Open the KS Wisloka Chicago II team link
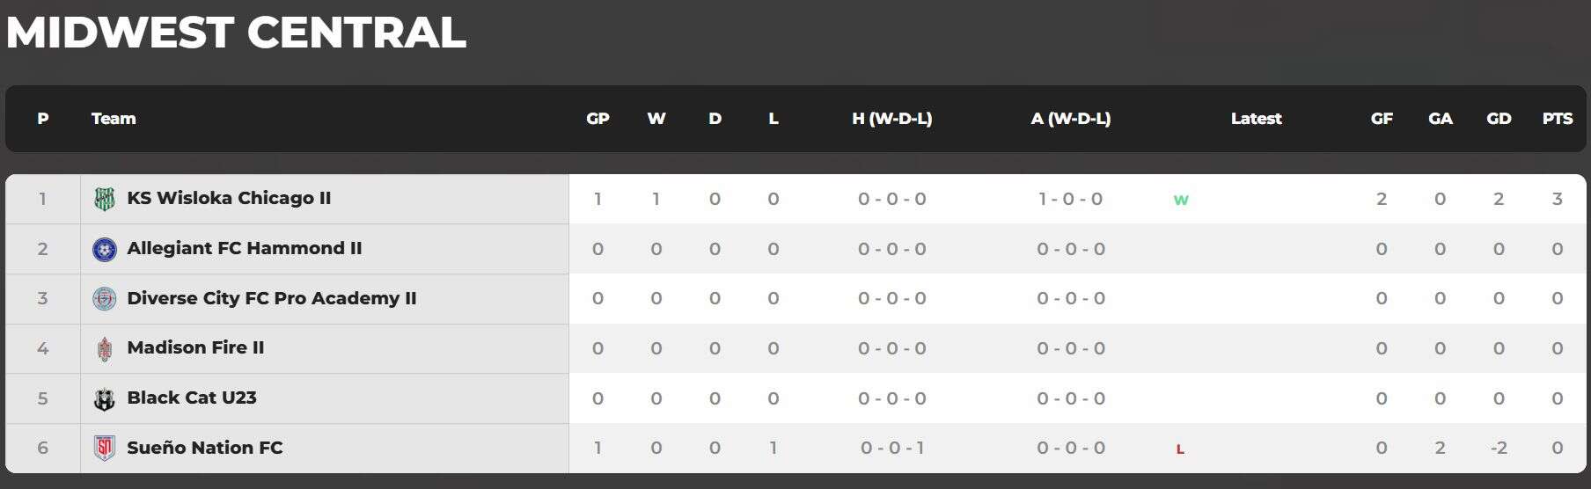Image resolution: width=1591 pixels, height=489 pixels. (x=229, y=198)
